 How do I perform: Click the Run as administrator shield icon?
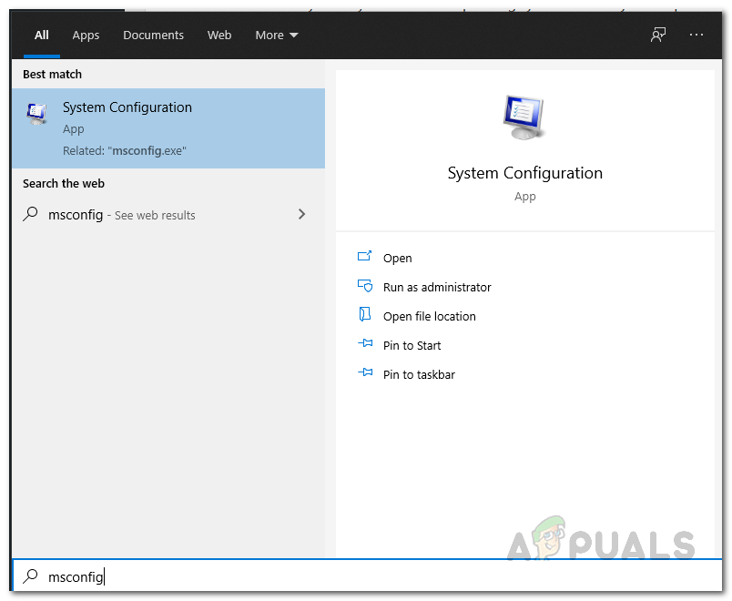coord(365,285)
